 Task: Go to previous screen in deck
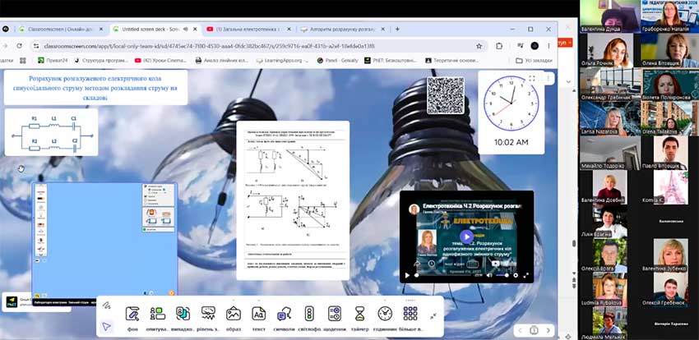point(520,330)
